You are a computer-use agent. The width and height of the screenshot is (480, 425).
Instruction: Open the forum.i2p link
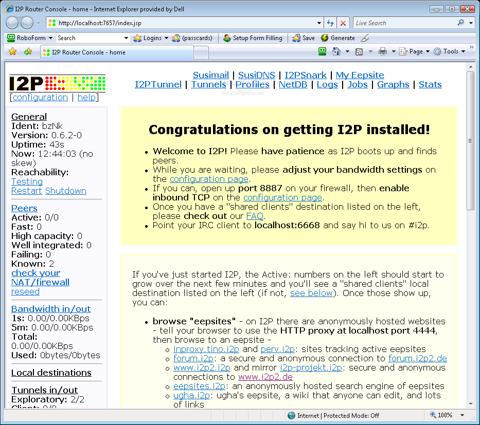(193, 358)
